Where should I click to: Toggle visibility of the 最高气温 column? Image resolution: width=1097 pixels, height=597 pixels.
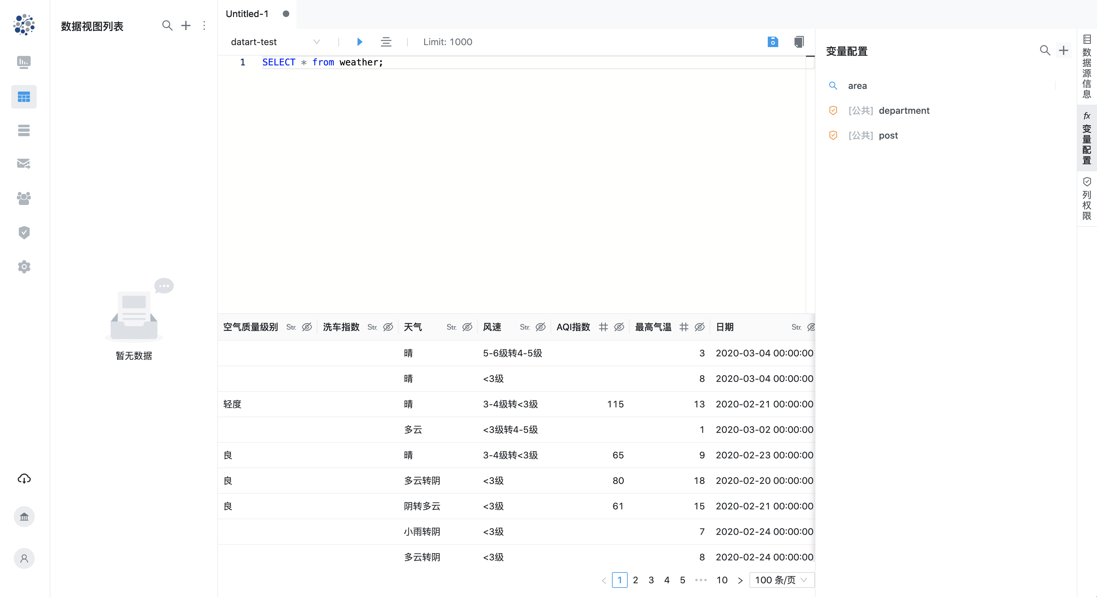point(700,327)
